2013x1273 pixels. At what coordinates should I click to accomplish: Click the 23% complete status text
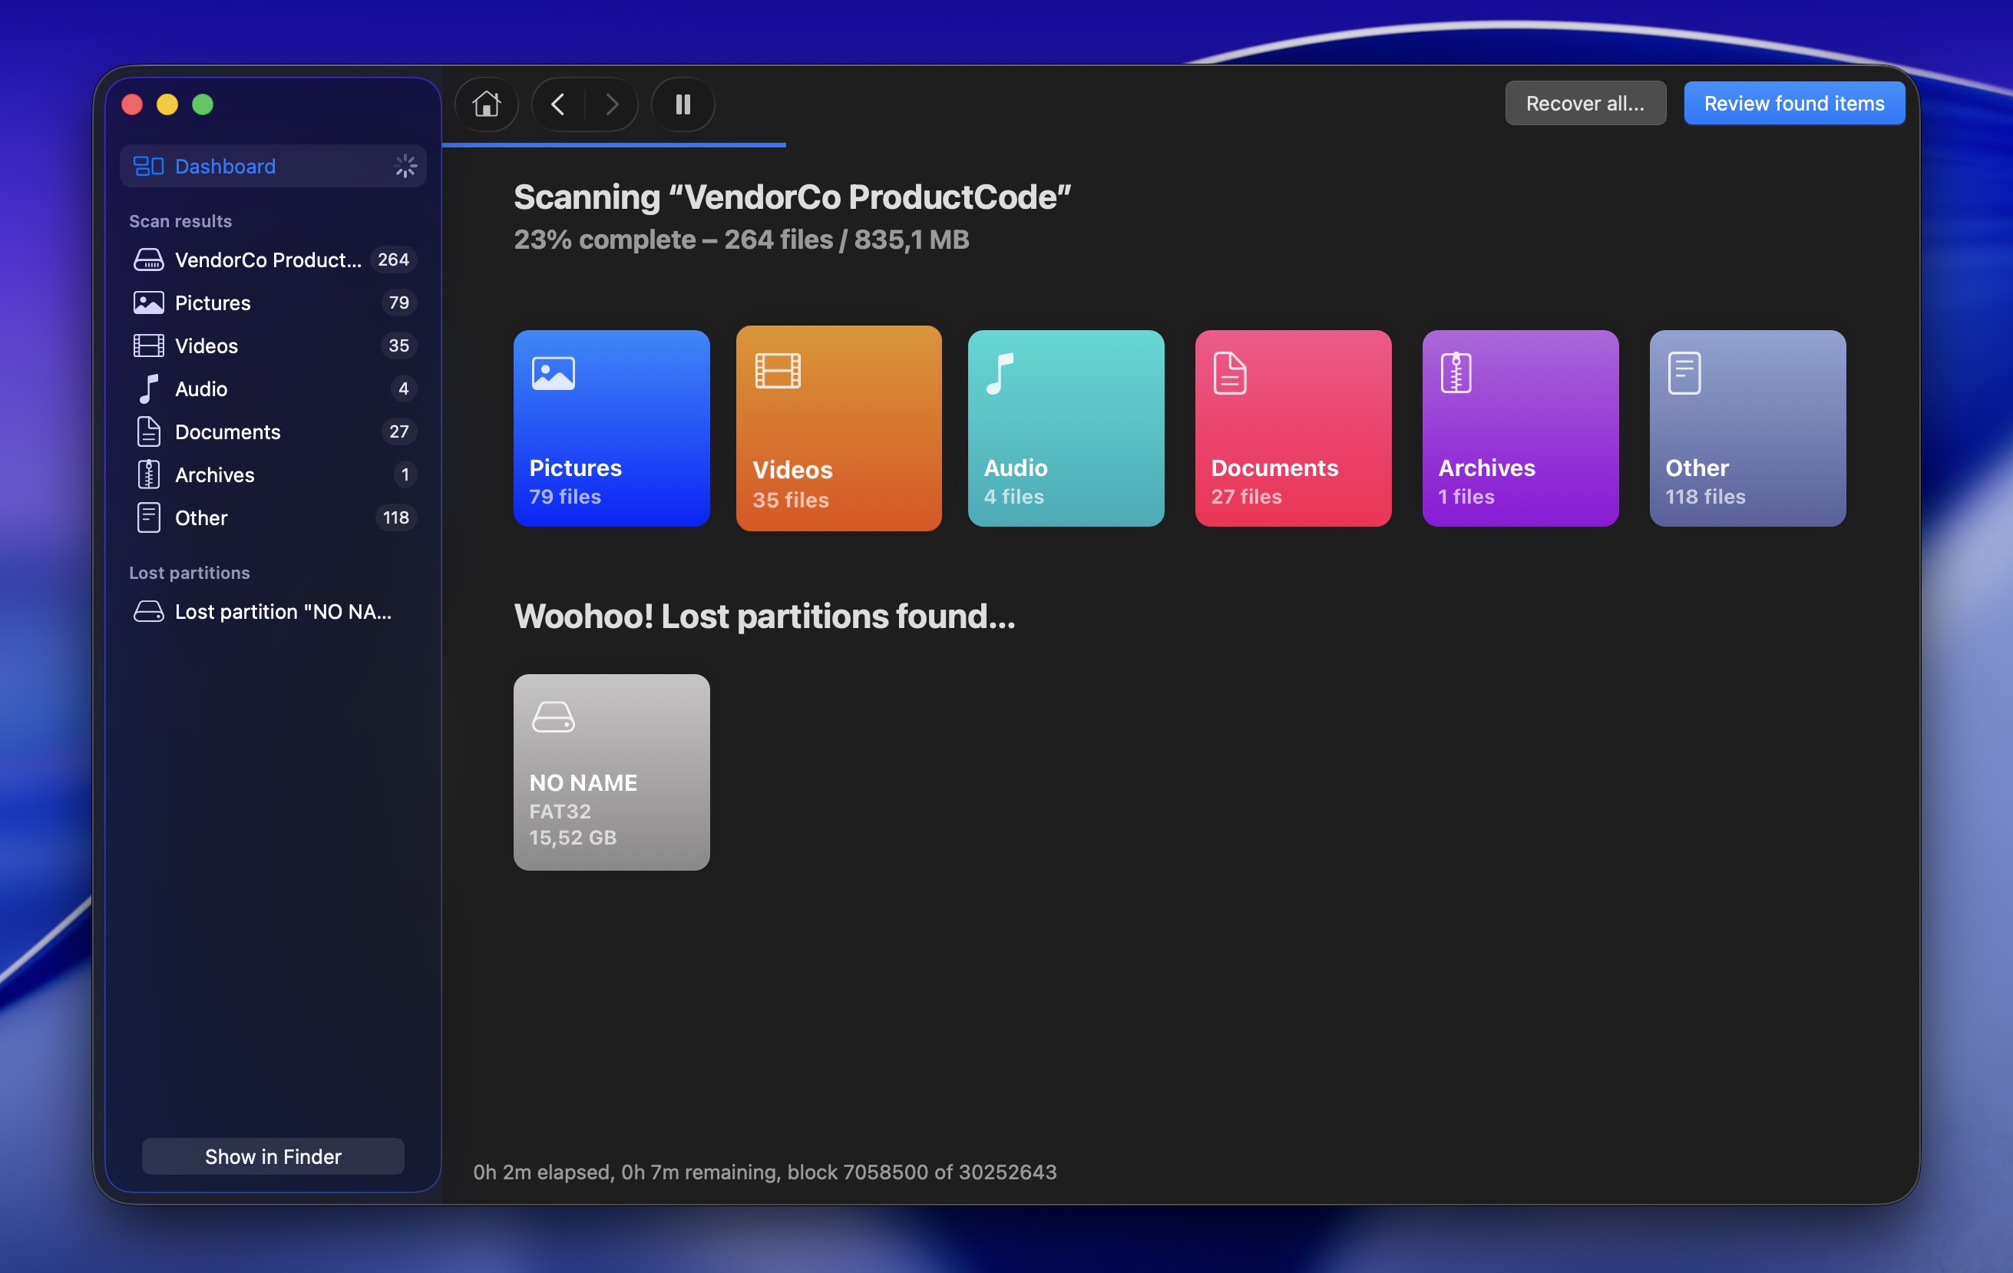pyautogui.click(x=741, y=240)
